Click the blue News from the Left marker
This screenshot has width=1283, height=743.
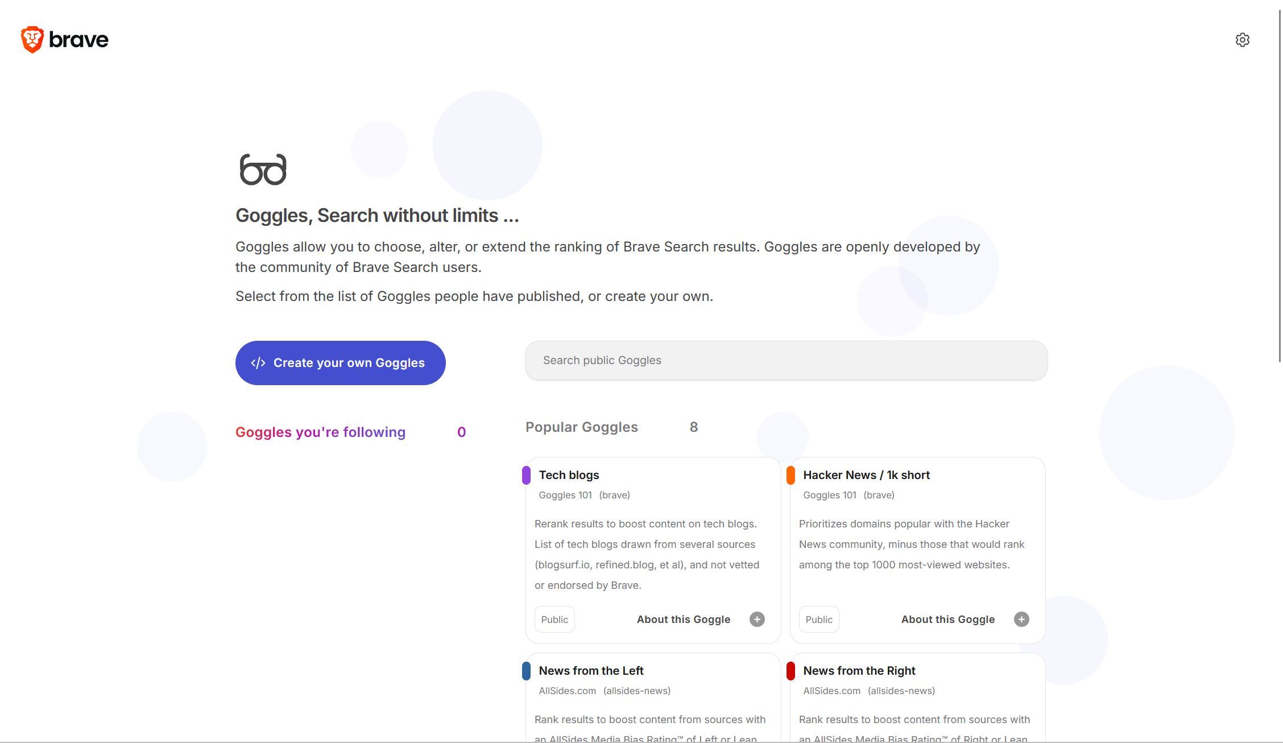[x=526, y=671]
